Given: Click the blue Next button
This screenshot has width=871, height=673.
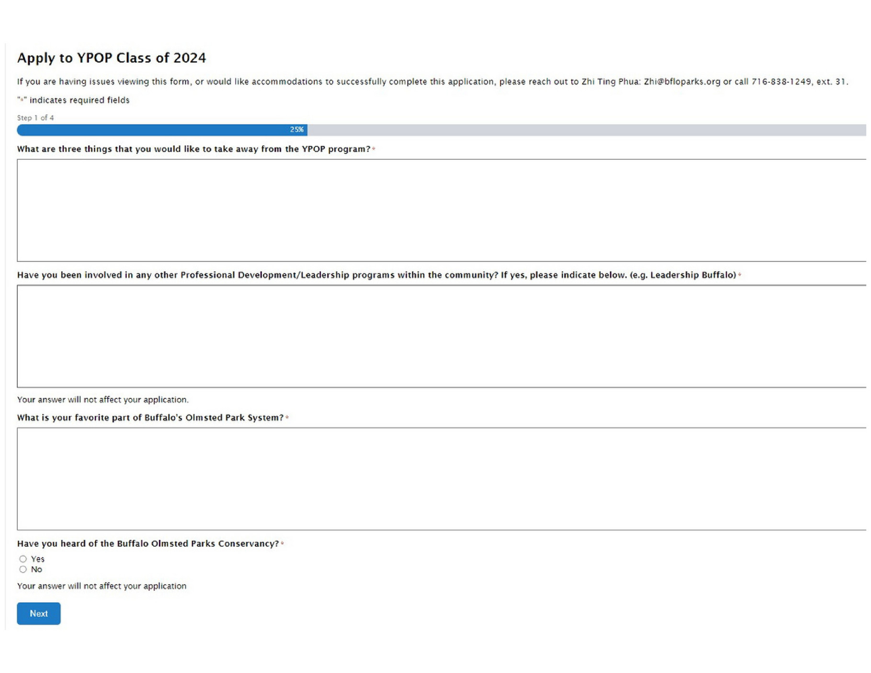Looking at the screenshot, I should click(38, 613).
